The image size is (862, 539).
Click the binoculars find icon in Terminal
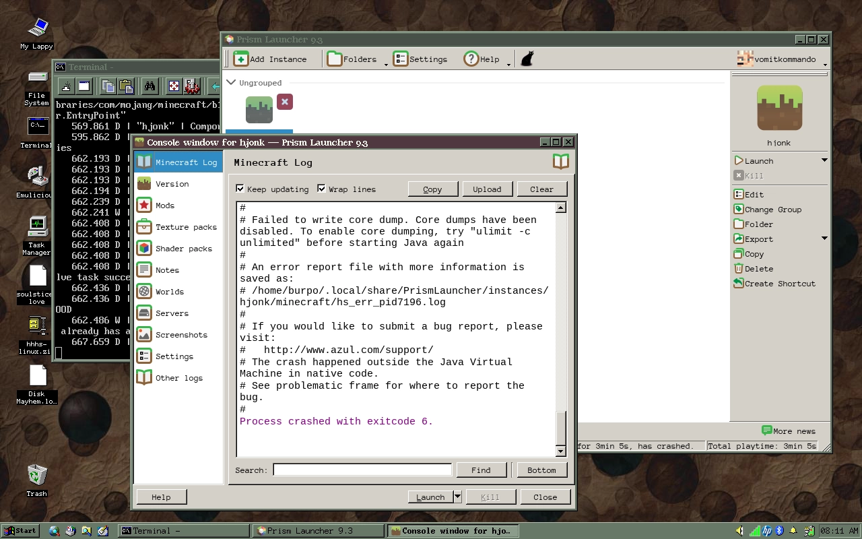150,86
